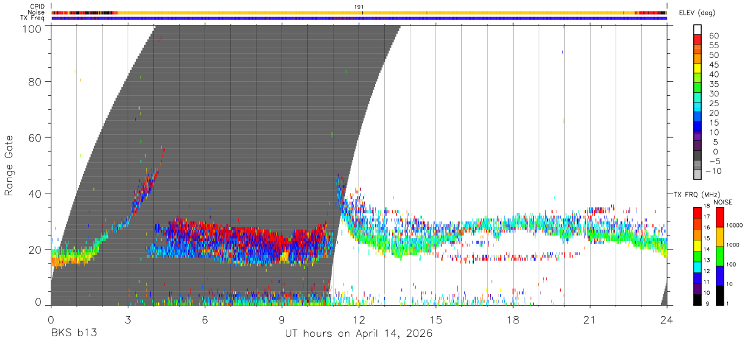Click the "TX Freq" row label
Viewport: 750px width, 346px height.
click(33, 18)
